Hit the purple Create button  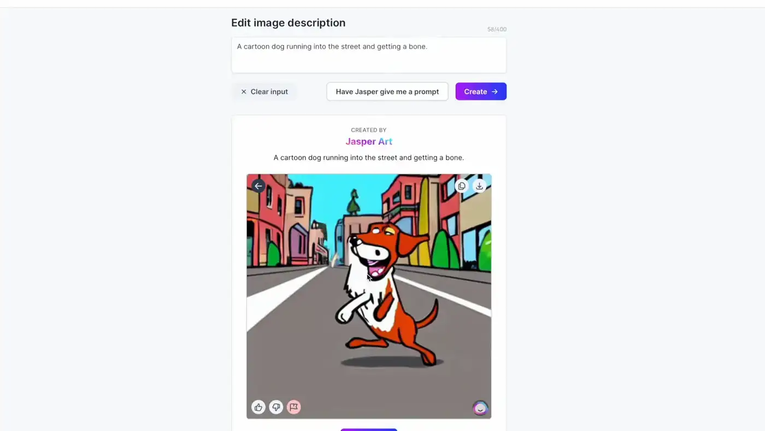pyautogui.click(x=481, y=91)
